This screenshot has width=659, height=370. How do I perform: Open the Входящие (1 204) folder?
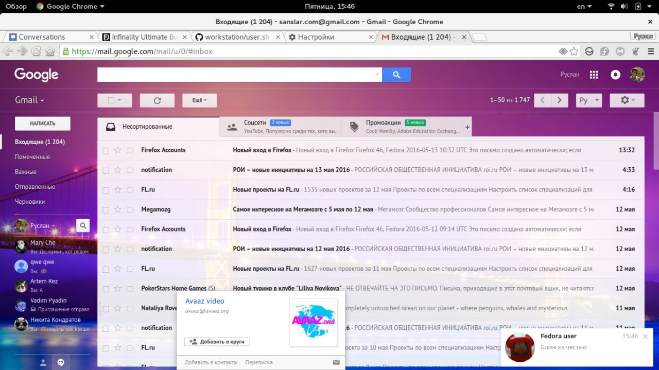(40, 142)
